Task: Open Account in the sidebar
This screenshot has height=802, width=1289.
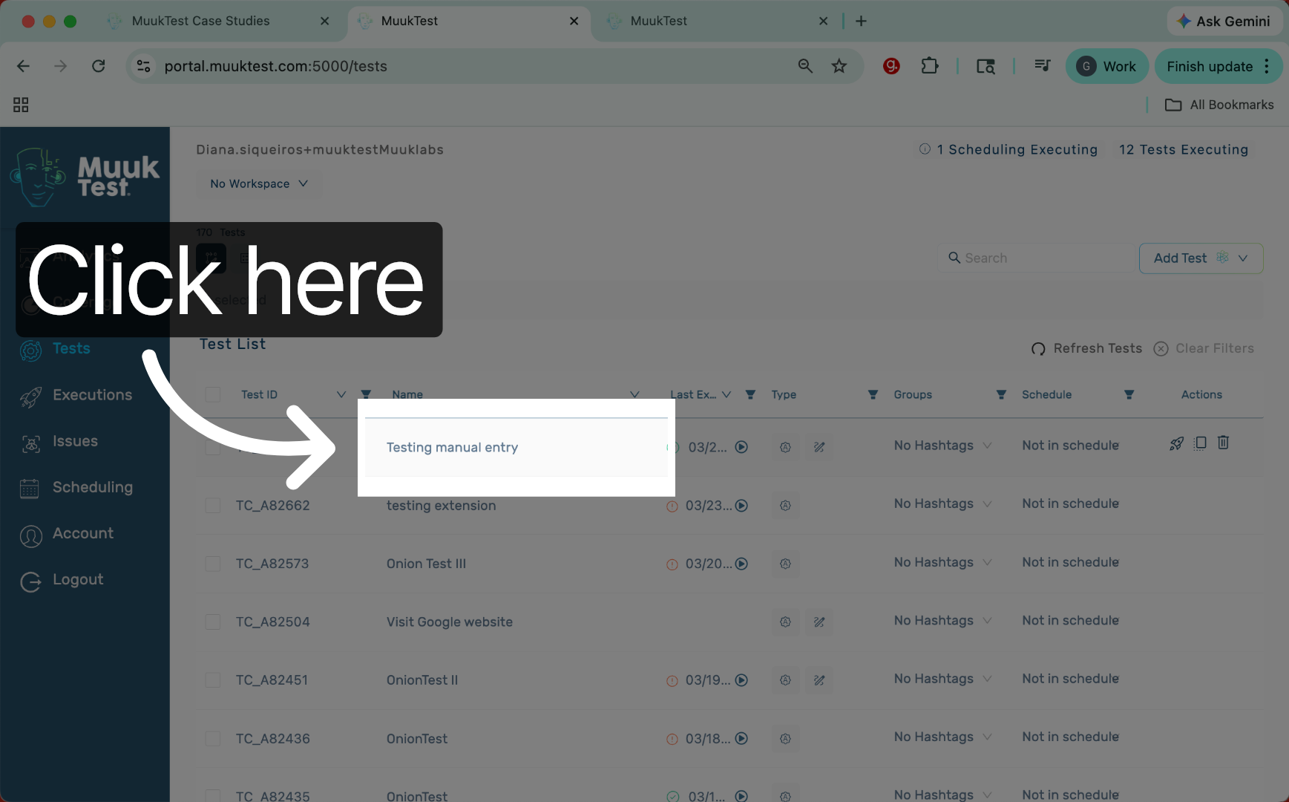Action: tap(67, 534)
